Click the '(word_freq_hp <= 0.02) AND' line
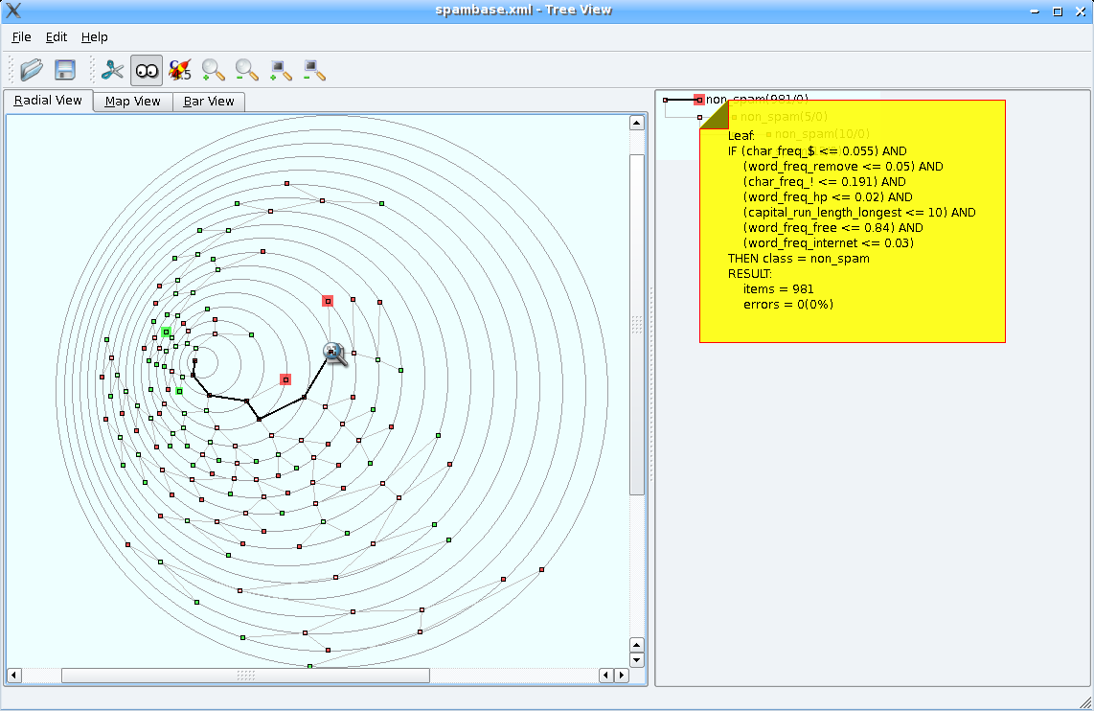 pos(828,196)
